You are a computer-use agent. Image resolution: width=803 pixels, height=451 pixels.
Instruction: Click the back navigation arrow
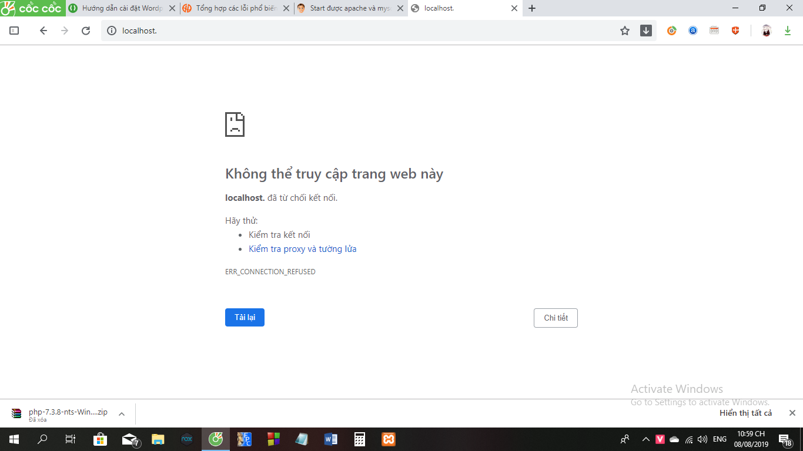(x=43, y=31)
